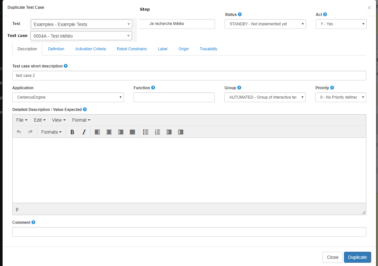Image resolution: width=378 pixels, height=266 pixels.
Task: Toggle bold formatting in editor
Action: click(72, 132)
